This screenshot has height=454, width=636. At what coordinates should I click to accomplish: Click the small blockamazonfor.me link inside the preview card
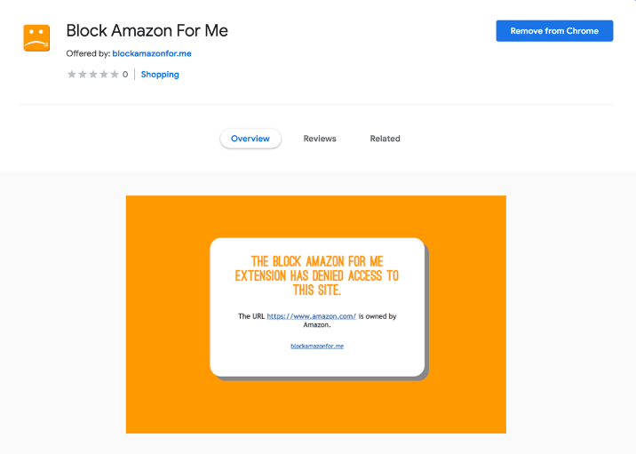pos(317,346)
